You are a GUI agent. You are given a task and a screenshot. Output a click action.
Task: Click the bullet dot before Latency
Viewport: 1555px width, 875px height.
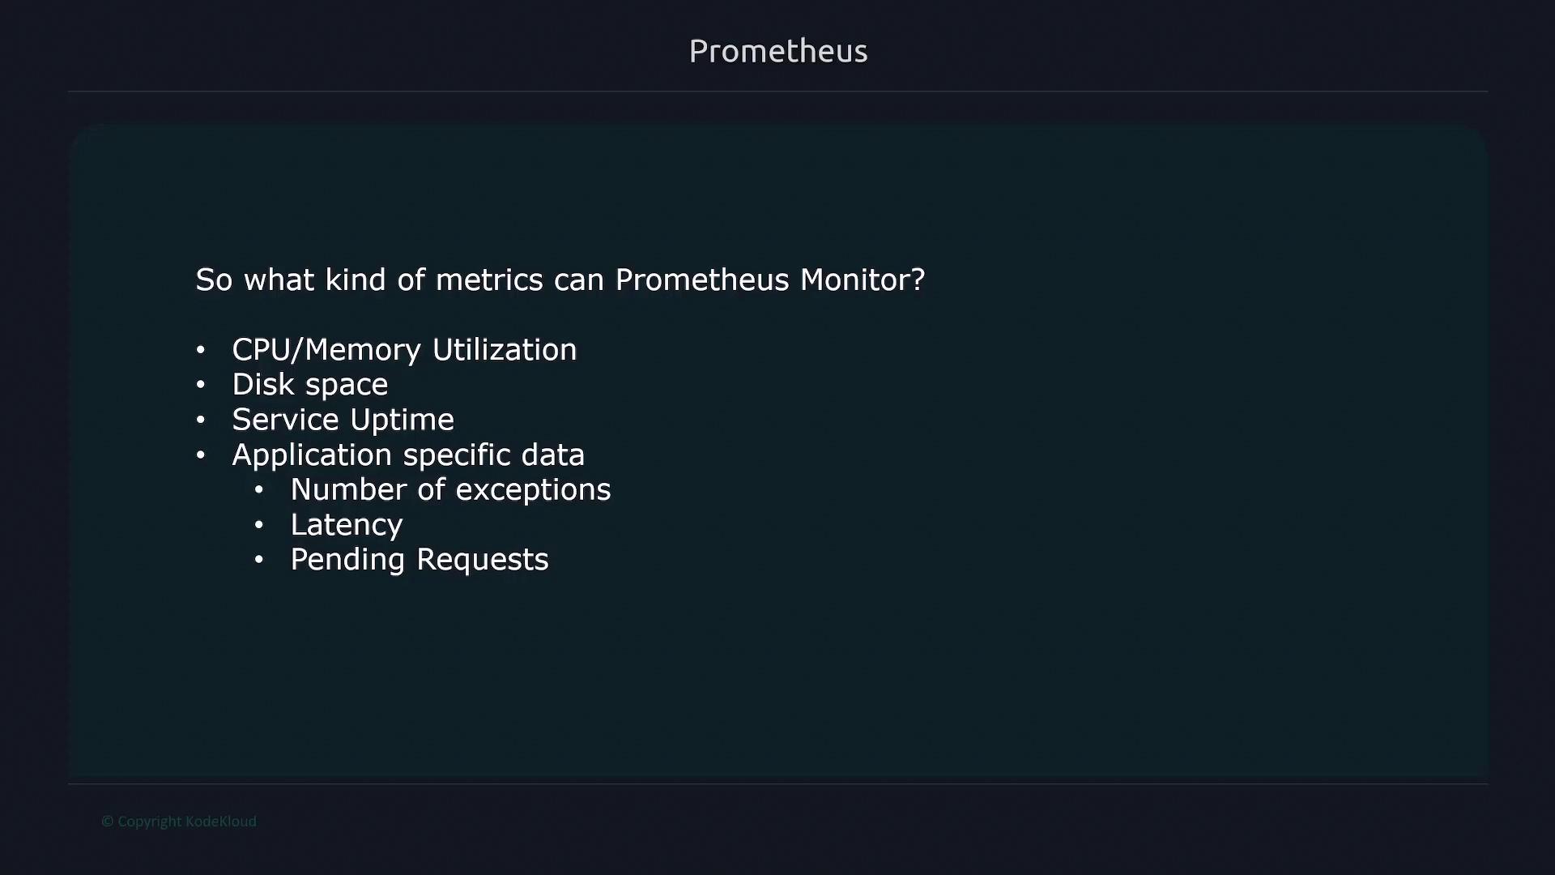(x=259, y=525)
